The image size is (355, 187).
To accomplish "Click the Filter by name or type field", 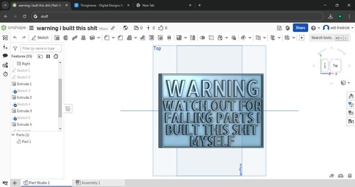I will (41, 48).
